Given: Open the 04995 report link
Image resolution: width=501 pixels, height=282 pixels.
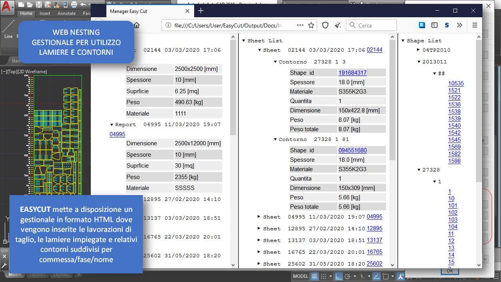Looking at the screenshot, I should (x=117, y=134).
